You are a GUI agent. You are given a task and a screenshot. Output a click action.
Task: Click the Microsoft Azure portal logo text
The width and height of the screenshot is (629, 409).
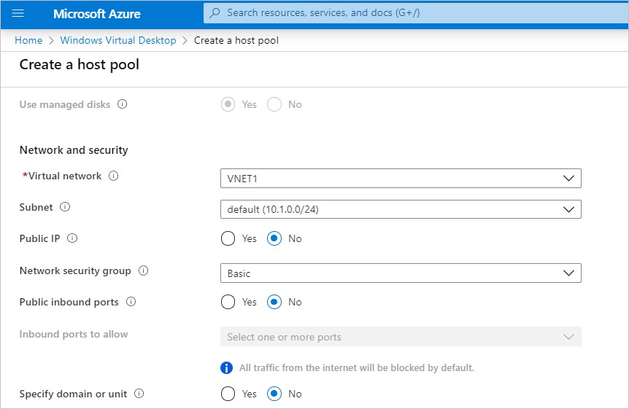97,14
